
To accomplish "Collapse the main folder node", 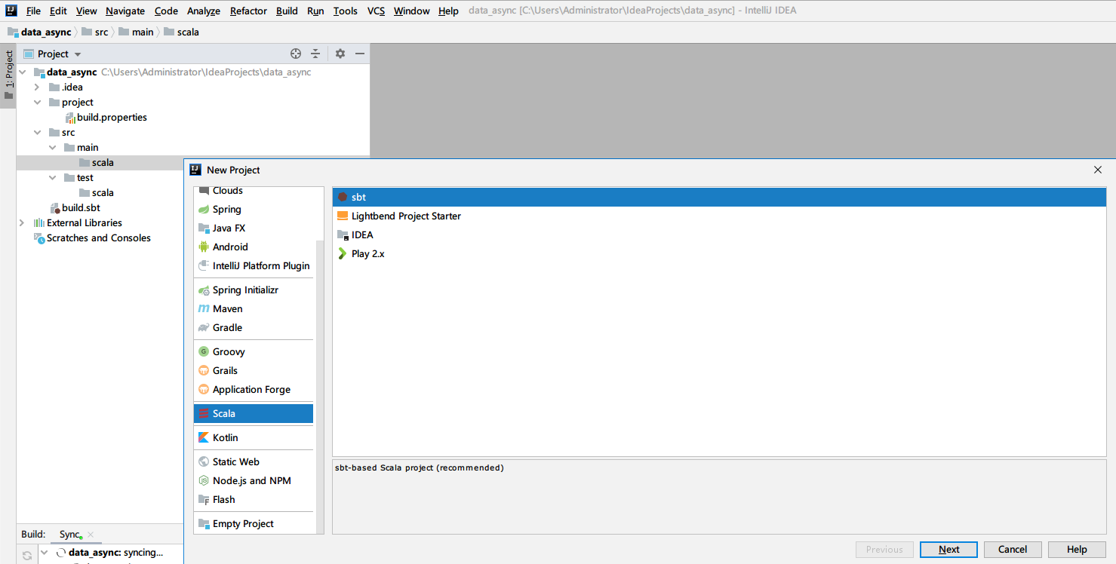I will 52,148.
